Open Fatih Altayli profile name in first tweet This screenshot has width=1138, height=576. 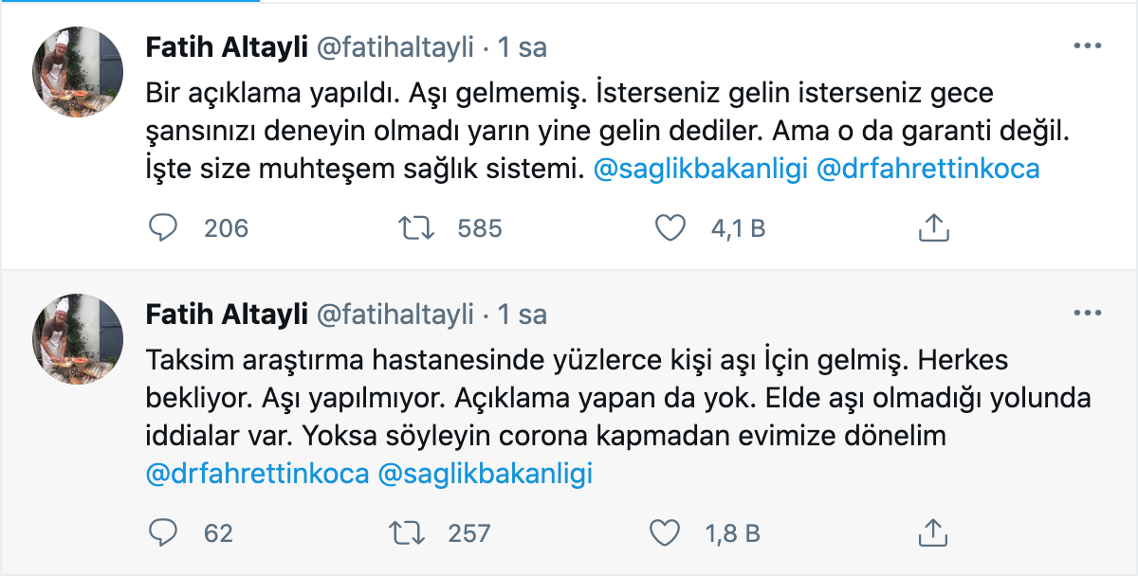click(x=227, y=47)
